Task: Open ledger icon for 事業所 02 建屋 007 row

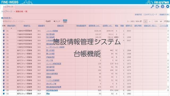Action: (x=4, y=70)
